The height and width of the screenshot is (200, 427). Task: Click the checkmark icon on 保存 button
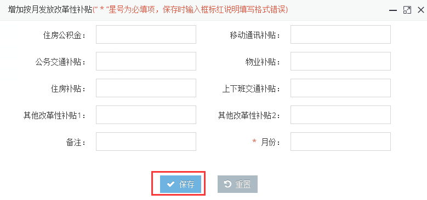[170, 185]
